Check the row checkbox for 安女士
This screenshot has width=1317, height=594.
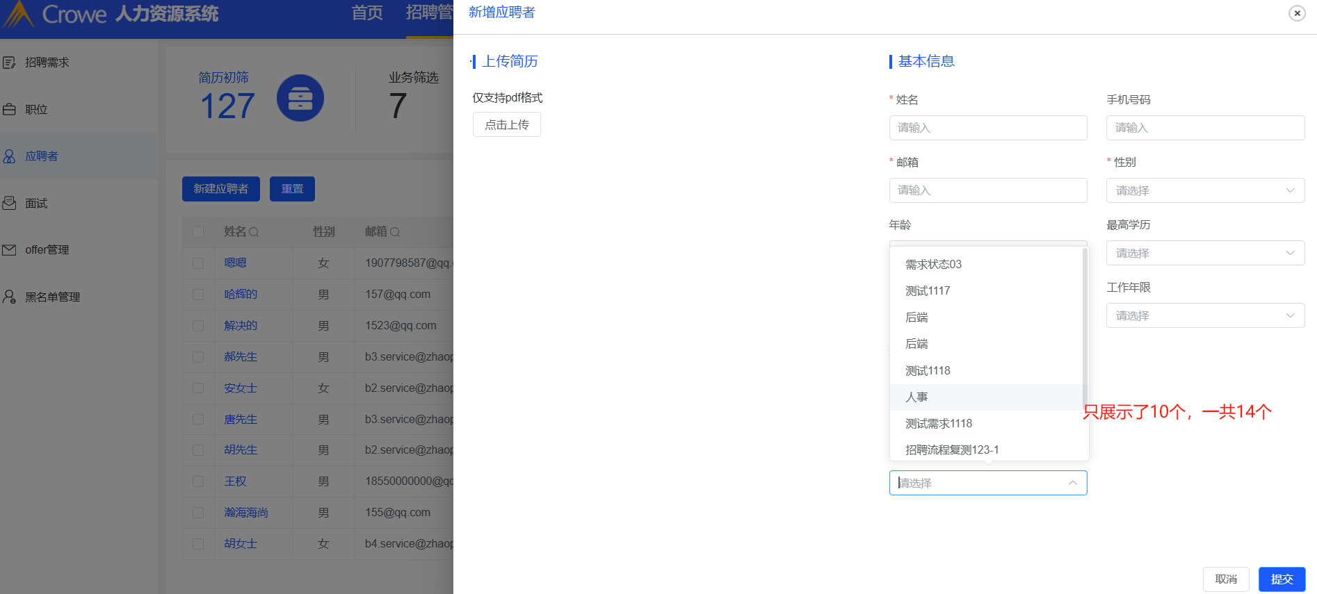[198, 388]
